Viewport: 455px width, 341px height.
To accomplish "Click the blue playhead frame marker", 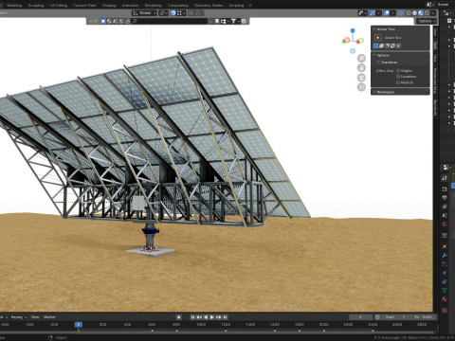I will pos(79,325).
